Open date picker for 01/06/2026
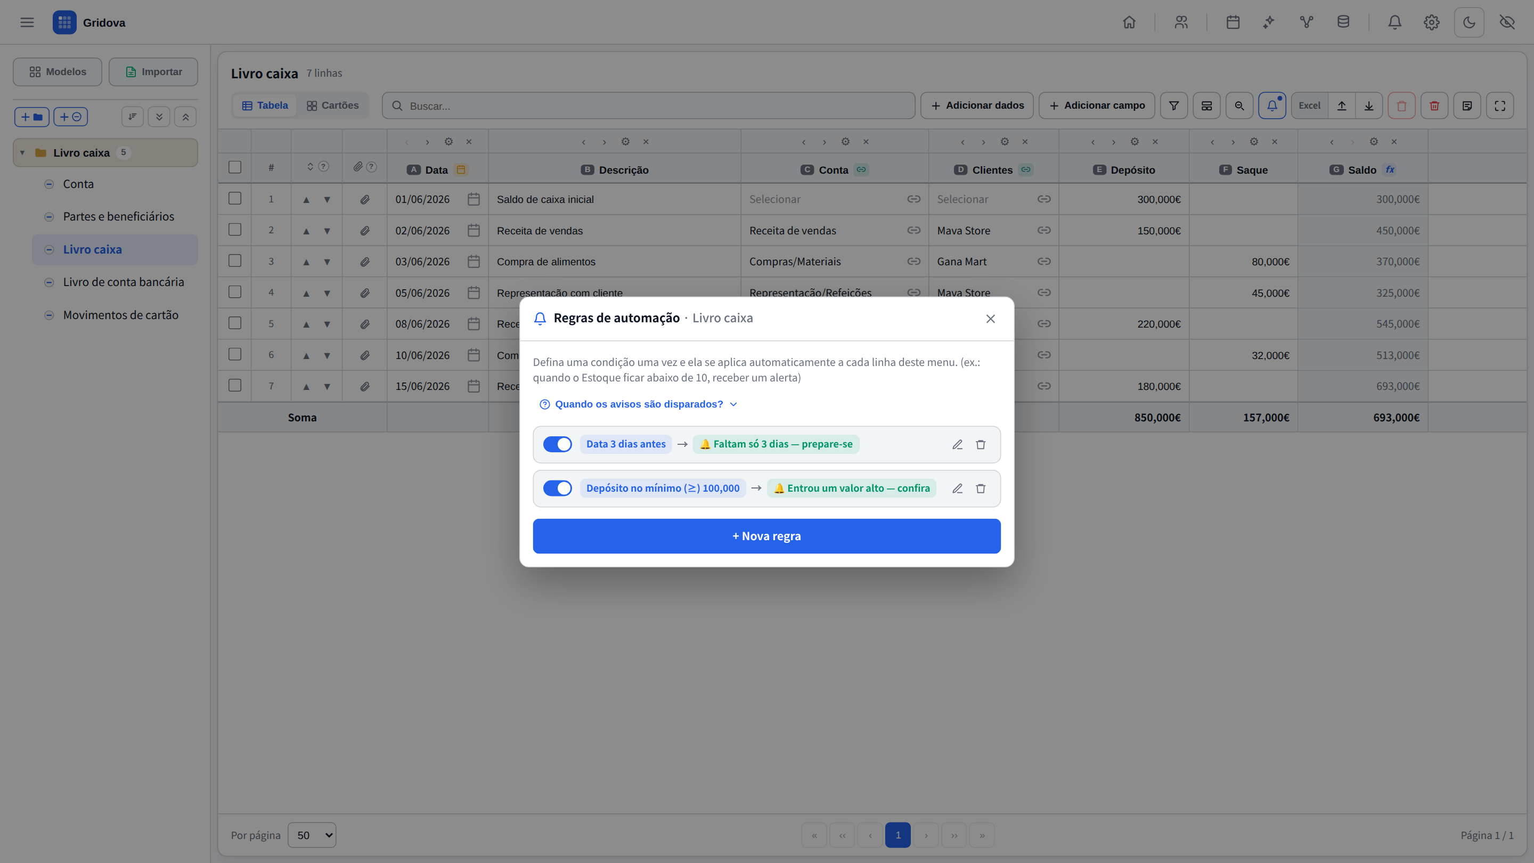1534x863 pixels. pos(474,200)
